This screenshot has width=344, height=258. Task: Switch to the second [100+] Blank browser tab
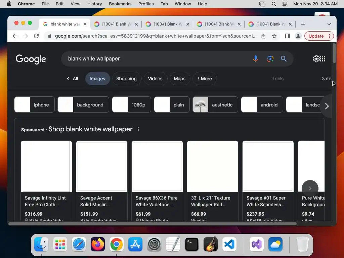tap(167, 24)
